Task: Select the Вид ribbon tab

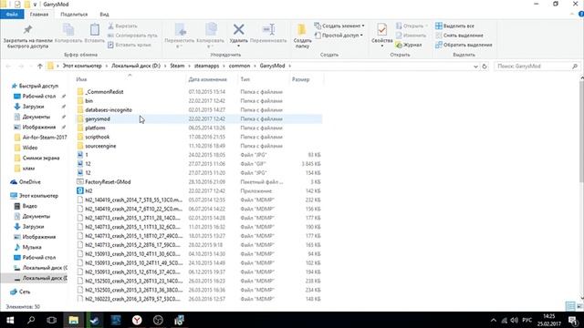Action: pos(104,15)
